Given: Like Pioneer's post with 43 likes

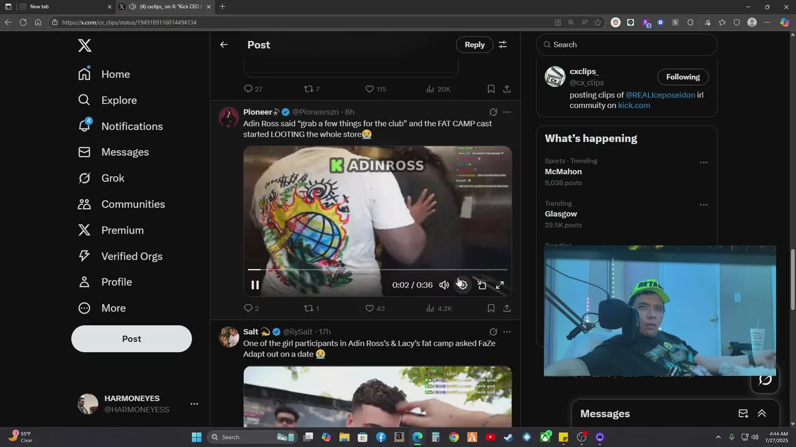Looking at the screenshot, I should click(375, 308).
